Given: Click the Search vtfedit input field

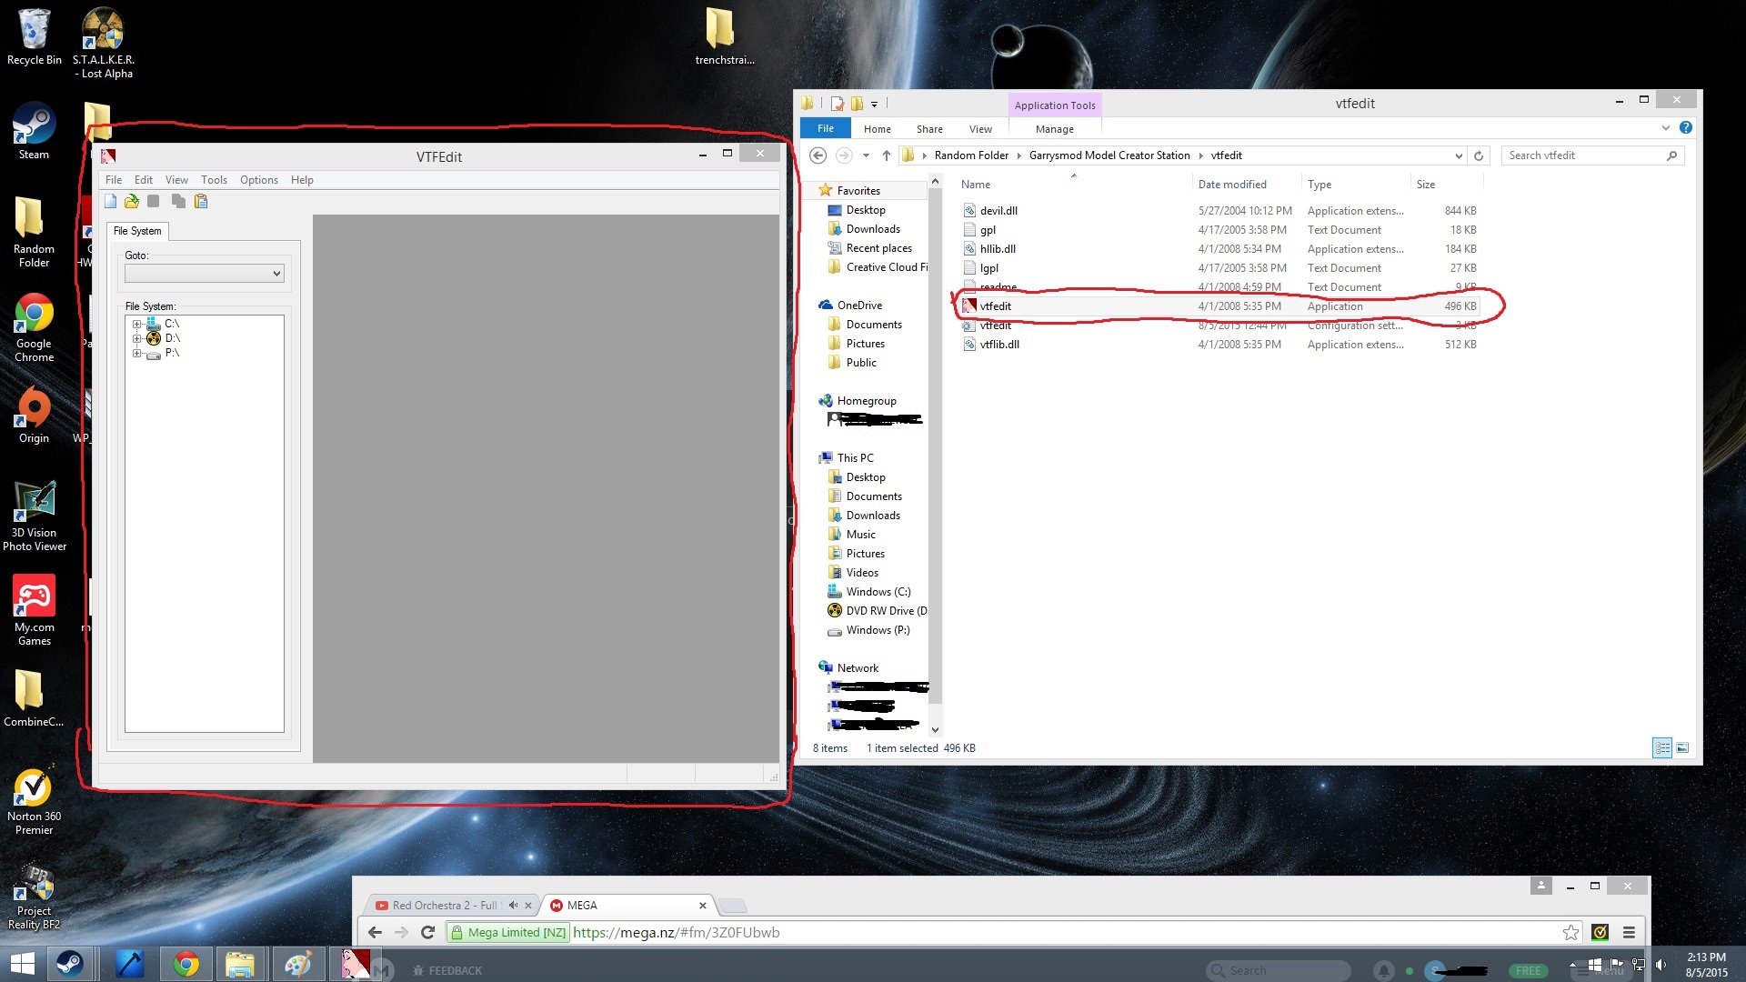Looking at the screenshot, I should pyautogui.click(x=1582, y=155).
